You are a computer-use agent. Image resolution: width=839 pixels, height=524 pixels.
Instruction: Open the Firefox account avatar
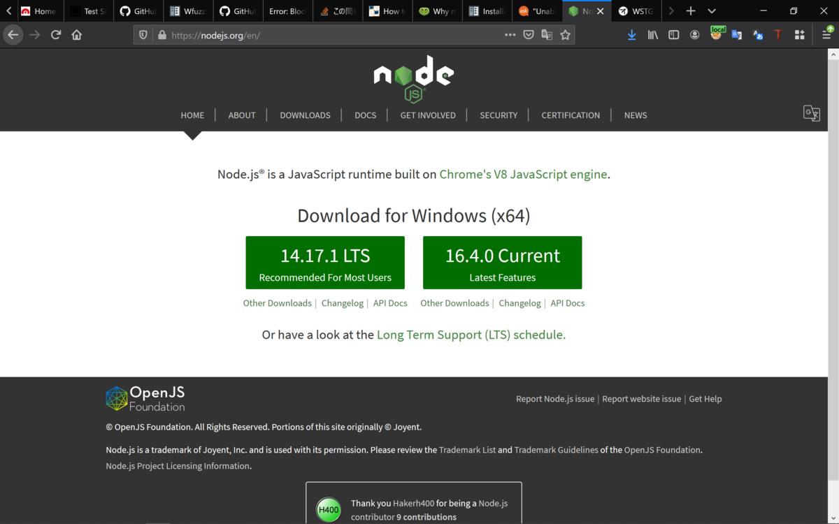(694, 35)
